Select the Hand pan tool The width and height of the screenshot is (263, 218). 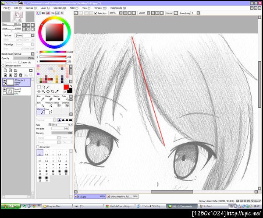(x=53, y=91)
